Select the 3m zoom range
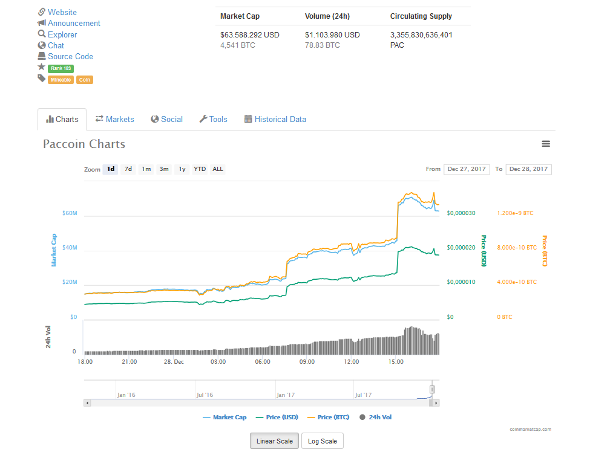The height and width of the screenshot is (461, 590). click(x=164, y=169)
